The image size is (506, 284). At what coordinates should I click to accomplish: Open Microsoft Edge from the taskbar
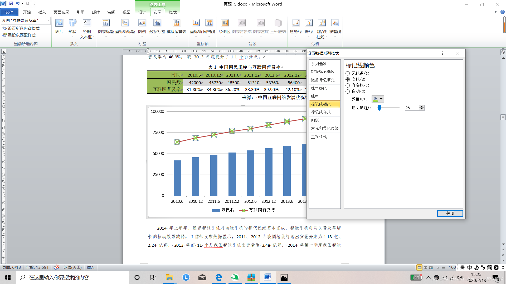218,277
